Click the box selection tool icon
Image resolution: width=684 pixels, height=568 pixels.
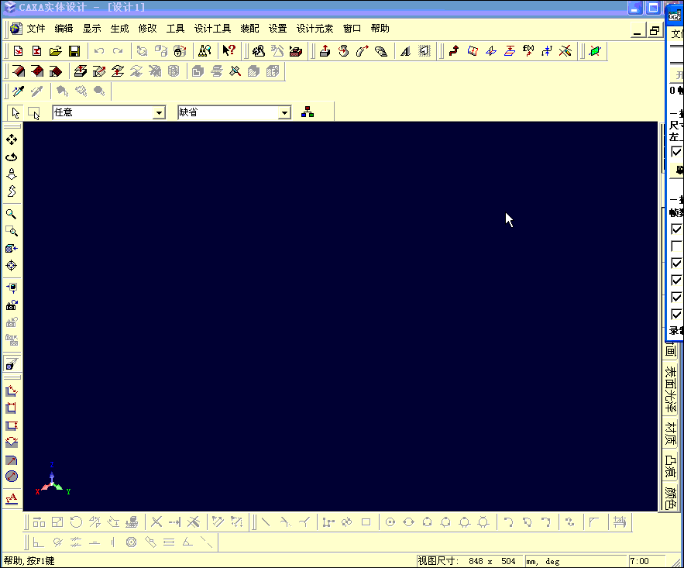click(33, 113)
